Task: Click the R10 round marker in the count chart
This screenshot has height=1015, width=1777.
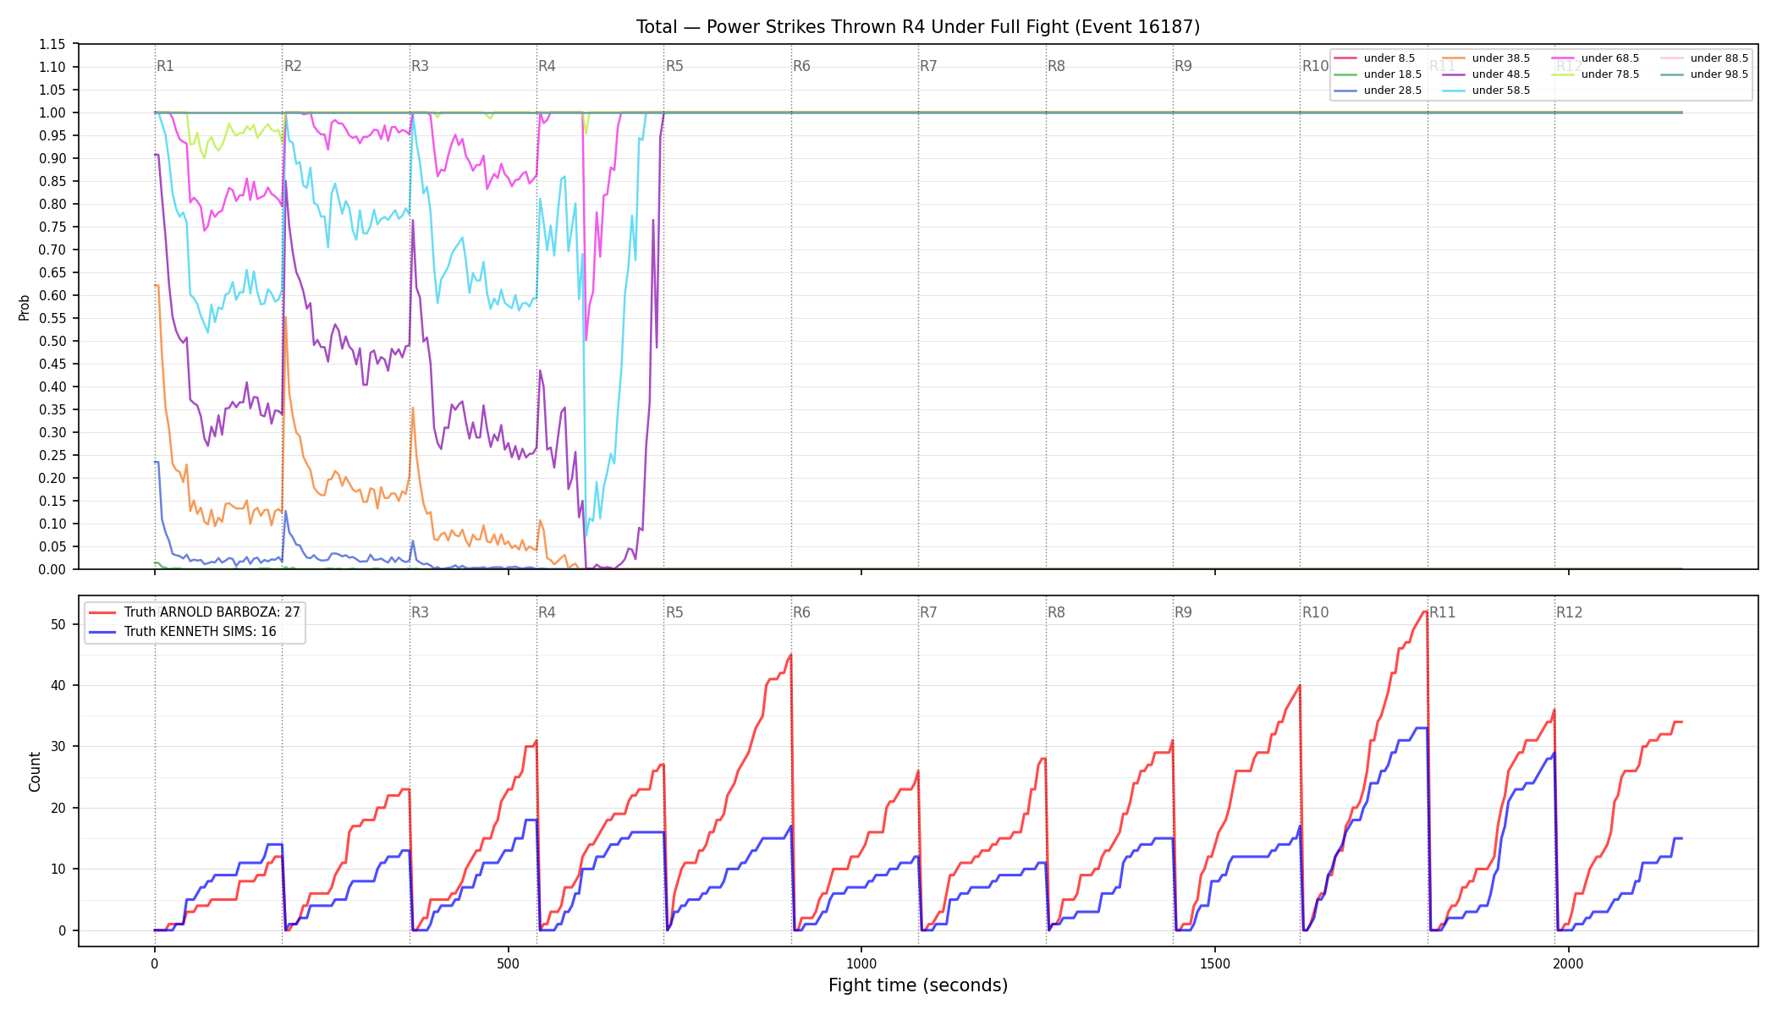Action: (x=1315, y=612)
